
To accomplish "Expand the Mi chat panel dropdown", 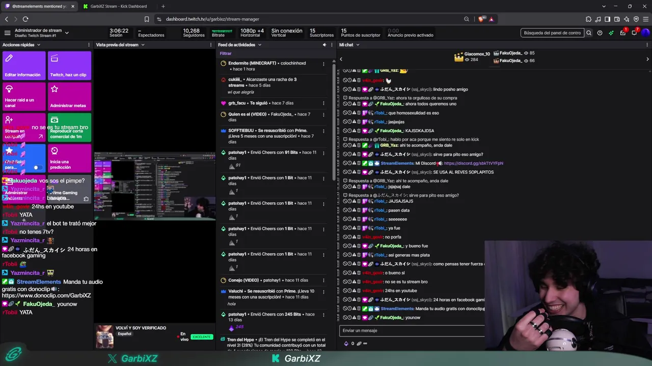I will [x=358, y=45].
